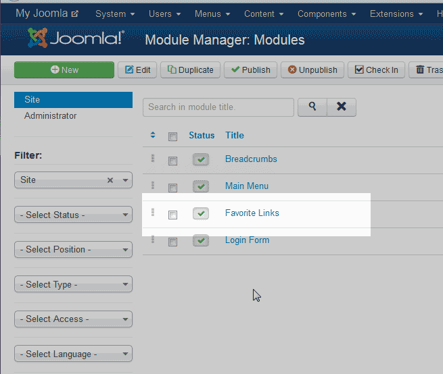Click drag handle icon beside Main Menu
This screenshot has width=443, height=374.
point(153,186)
